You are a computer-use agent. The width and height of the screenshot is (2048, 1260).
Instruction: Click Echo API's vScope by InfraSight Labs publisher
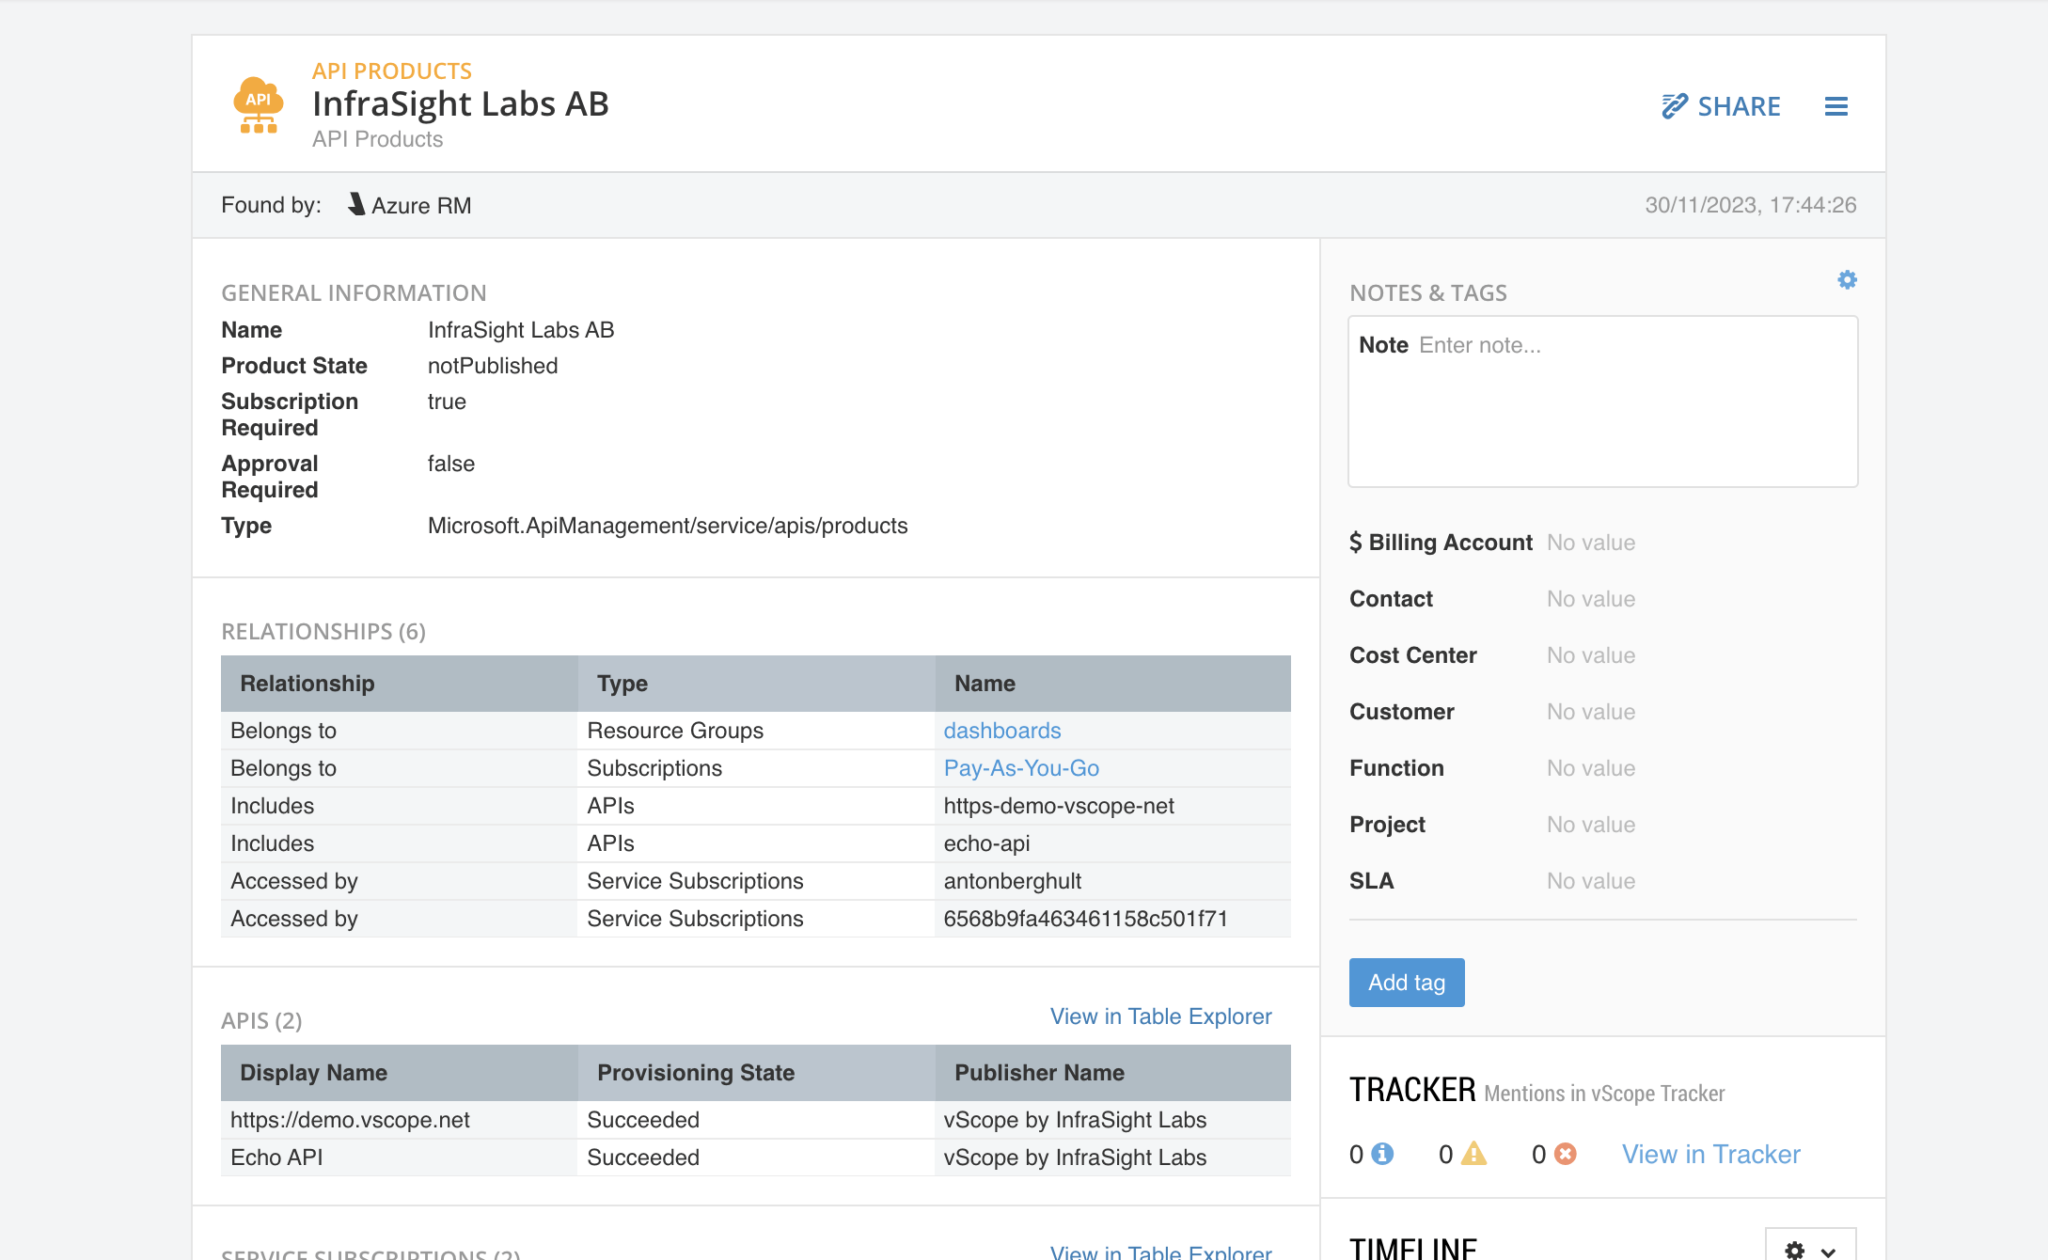pos(1075,1158)
